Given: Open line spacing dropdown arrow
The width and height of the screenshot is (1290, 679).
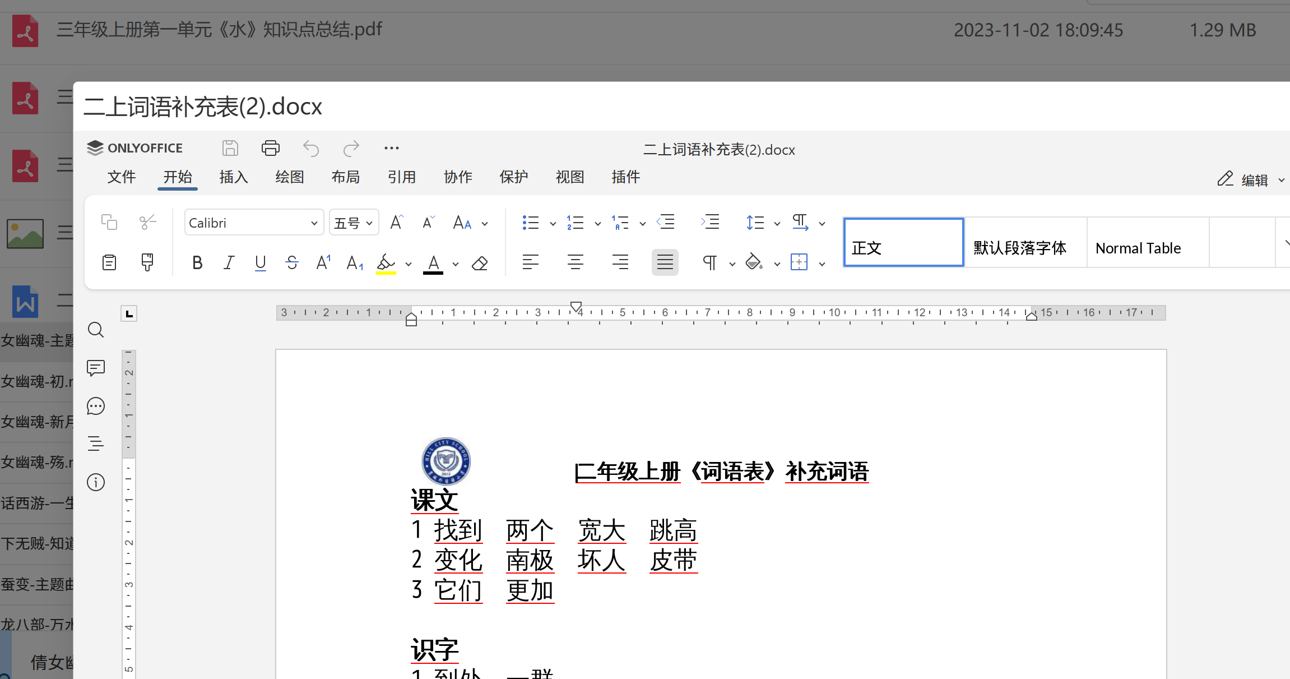Looking at the screenshot, I should tap(777, 223).
